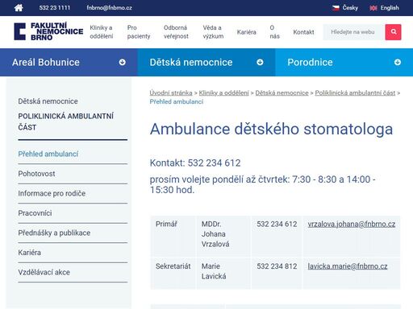413x309 pixels.
Task: Open Pracovníci in sidebar
Action: point(35,213)
